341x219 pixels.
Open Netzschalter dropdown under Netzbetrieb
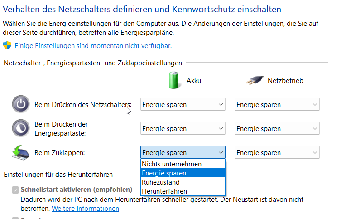pyautogui.click(x=277, y=105)
